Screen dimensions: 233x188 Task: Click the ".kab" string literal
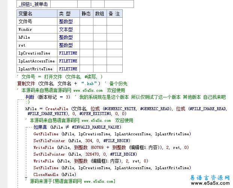click(89, 83)
